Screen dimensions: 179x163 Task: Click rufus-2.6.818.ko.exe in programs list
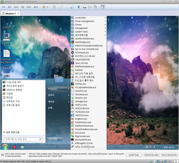pyautogui.click(x=89, y=147)
